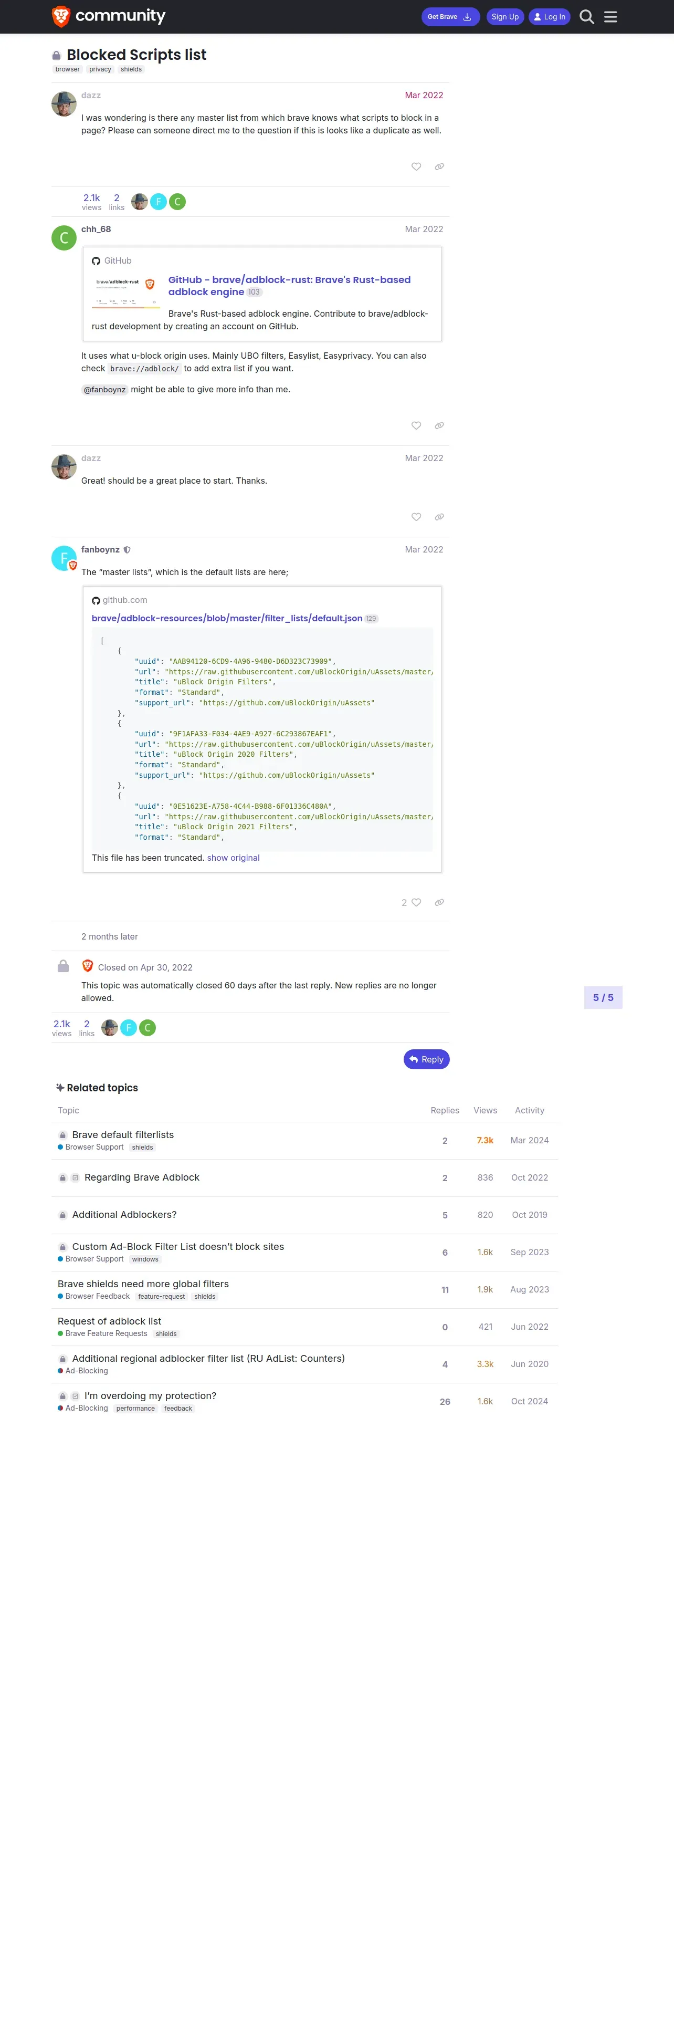Copy share link of fanboynz's post
Screen dimensions: 674x2023
[x=439, y=902]
